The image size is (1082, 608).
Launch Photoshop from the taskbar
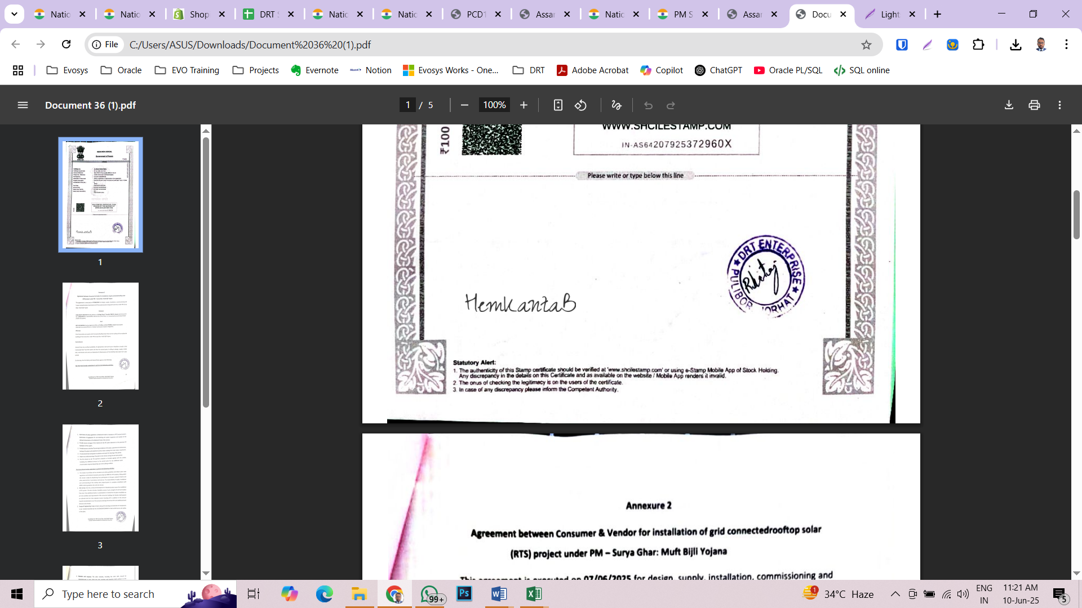[464, 594]
